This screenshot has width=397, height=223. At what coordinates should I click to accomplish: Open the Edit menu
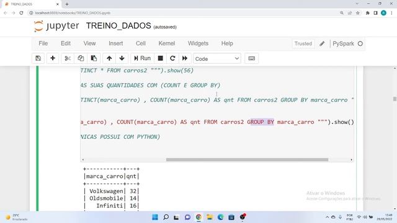click(x=66, y=43)
